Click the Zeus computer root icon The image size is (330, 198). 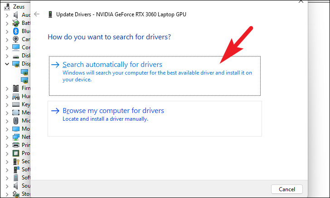point(7,7)
